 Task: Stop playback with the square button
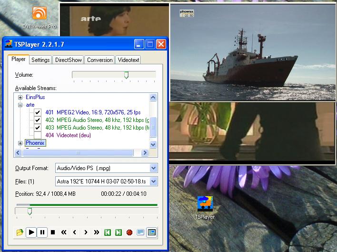pyautogui.click(x=53, y=232)
